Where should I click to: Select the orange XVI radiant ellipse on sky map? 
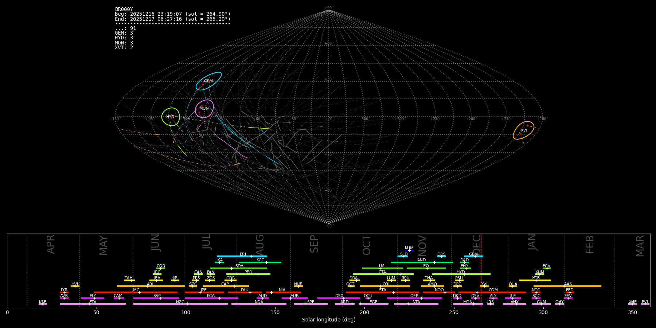pos(524,130)
